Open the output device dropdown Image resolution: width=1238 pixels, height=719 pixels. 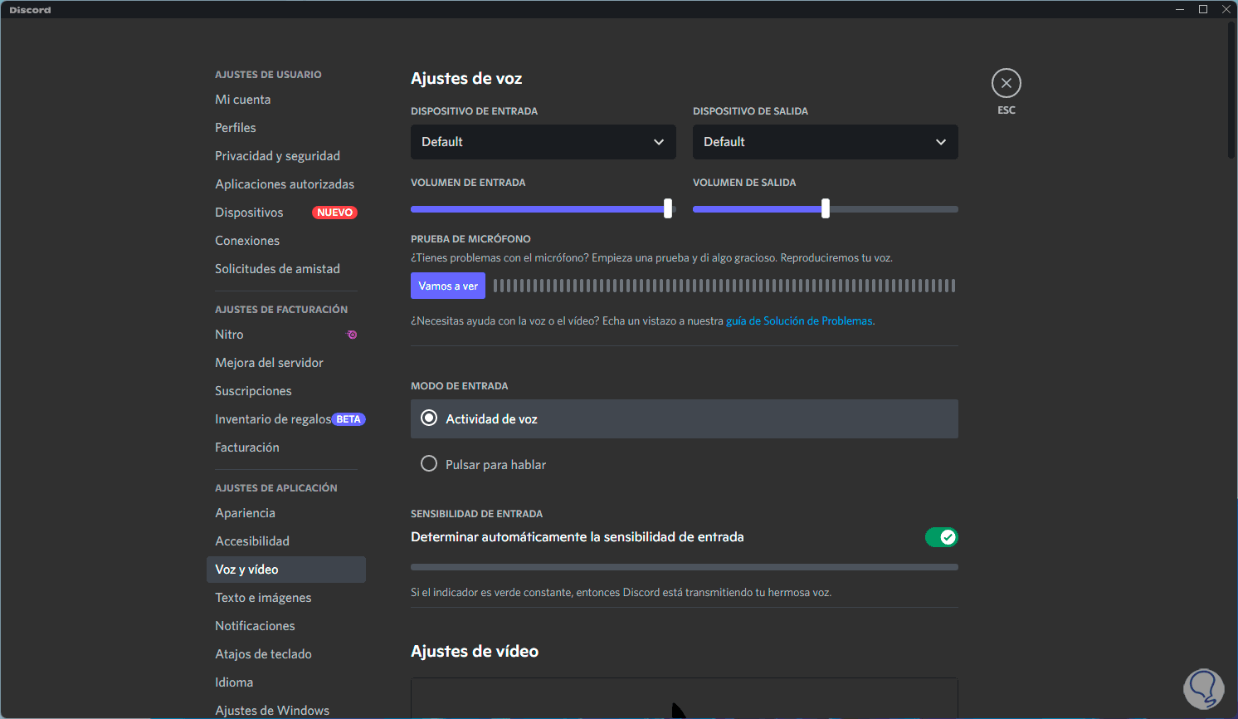click(x=826, y=142)
